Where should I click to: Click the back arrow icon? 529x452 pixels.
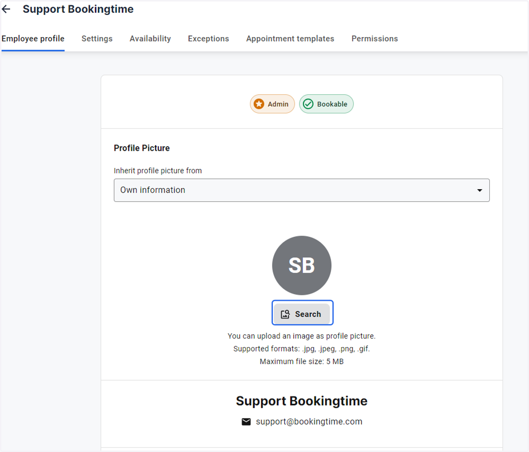click(6, 9)
